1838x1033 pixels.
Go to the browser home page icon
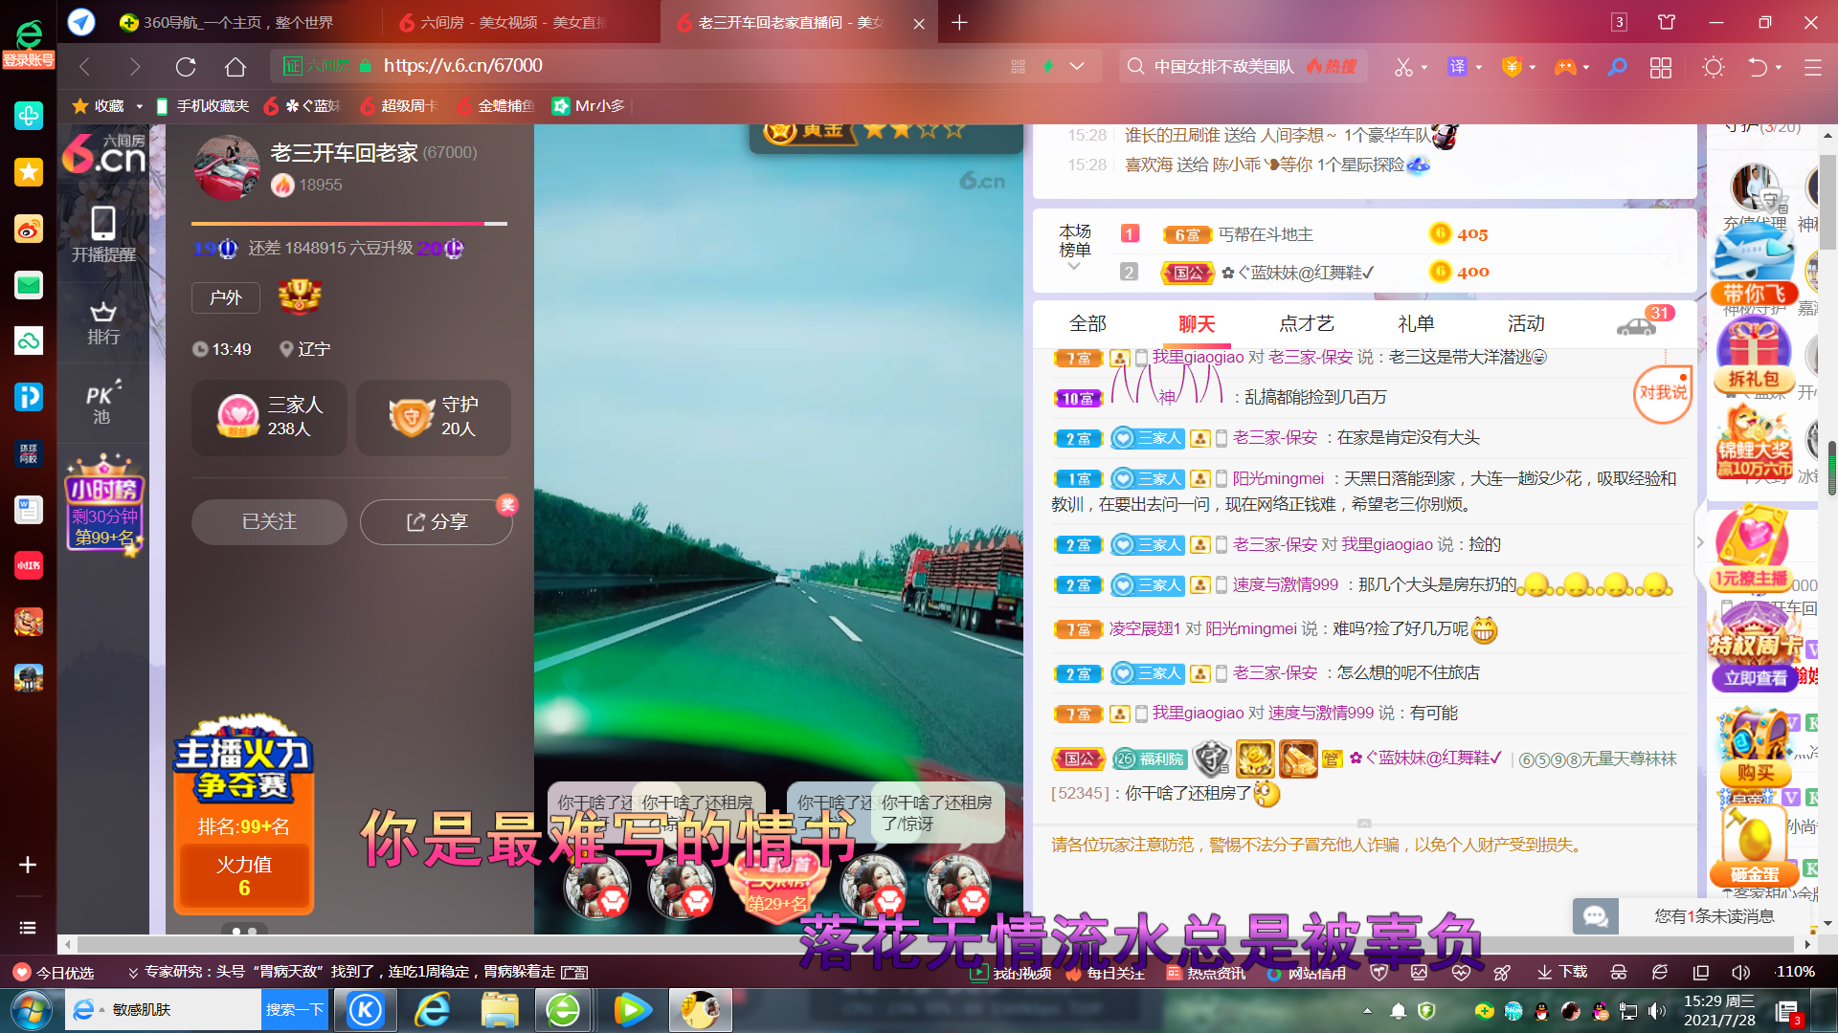tap(235, 66)
